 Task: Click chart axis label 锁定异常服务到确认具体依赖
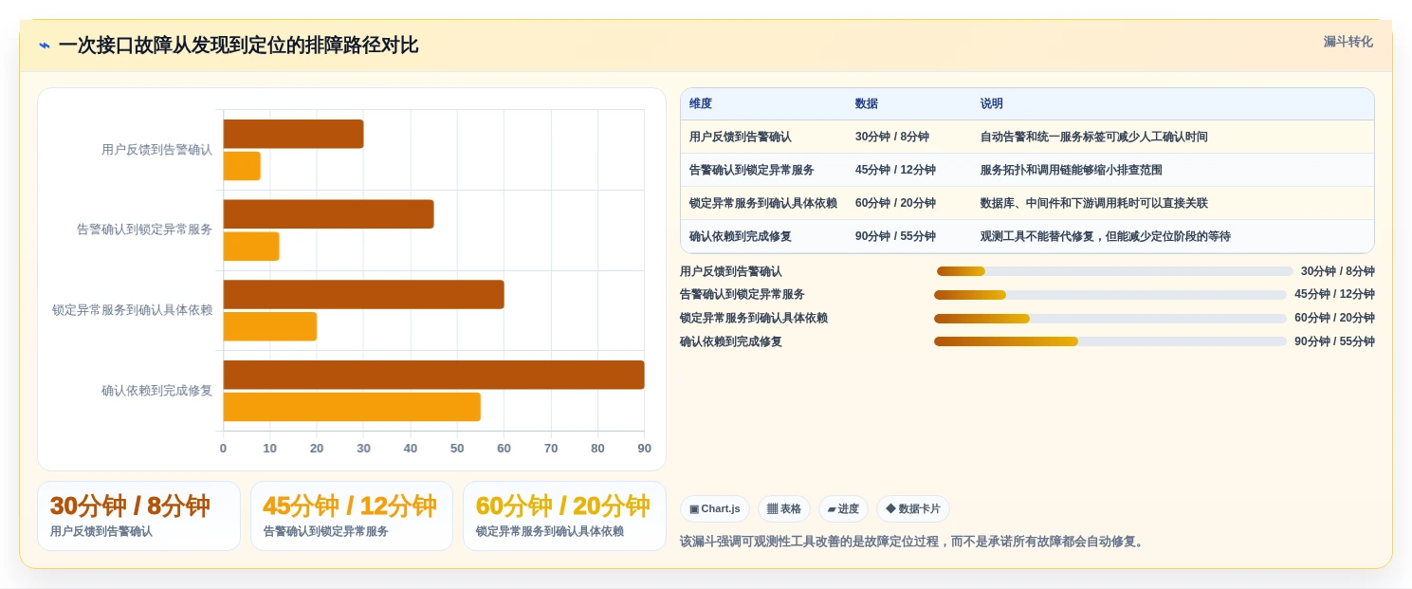133,310
